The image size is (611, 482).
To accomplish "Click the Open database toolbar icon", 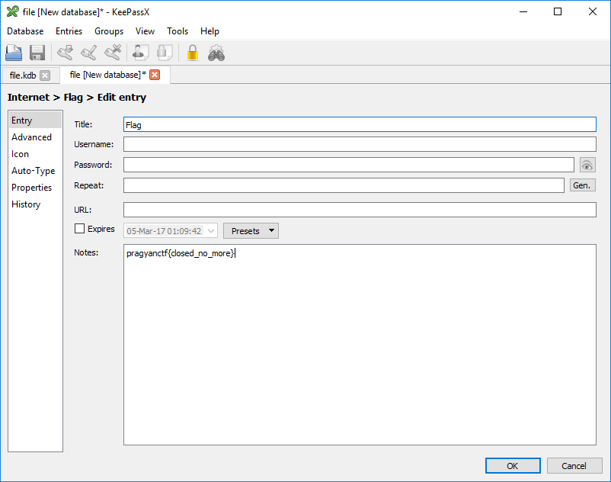I will 14,53.
